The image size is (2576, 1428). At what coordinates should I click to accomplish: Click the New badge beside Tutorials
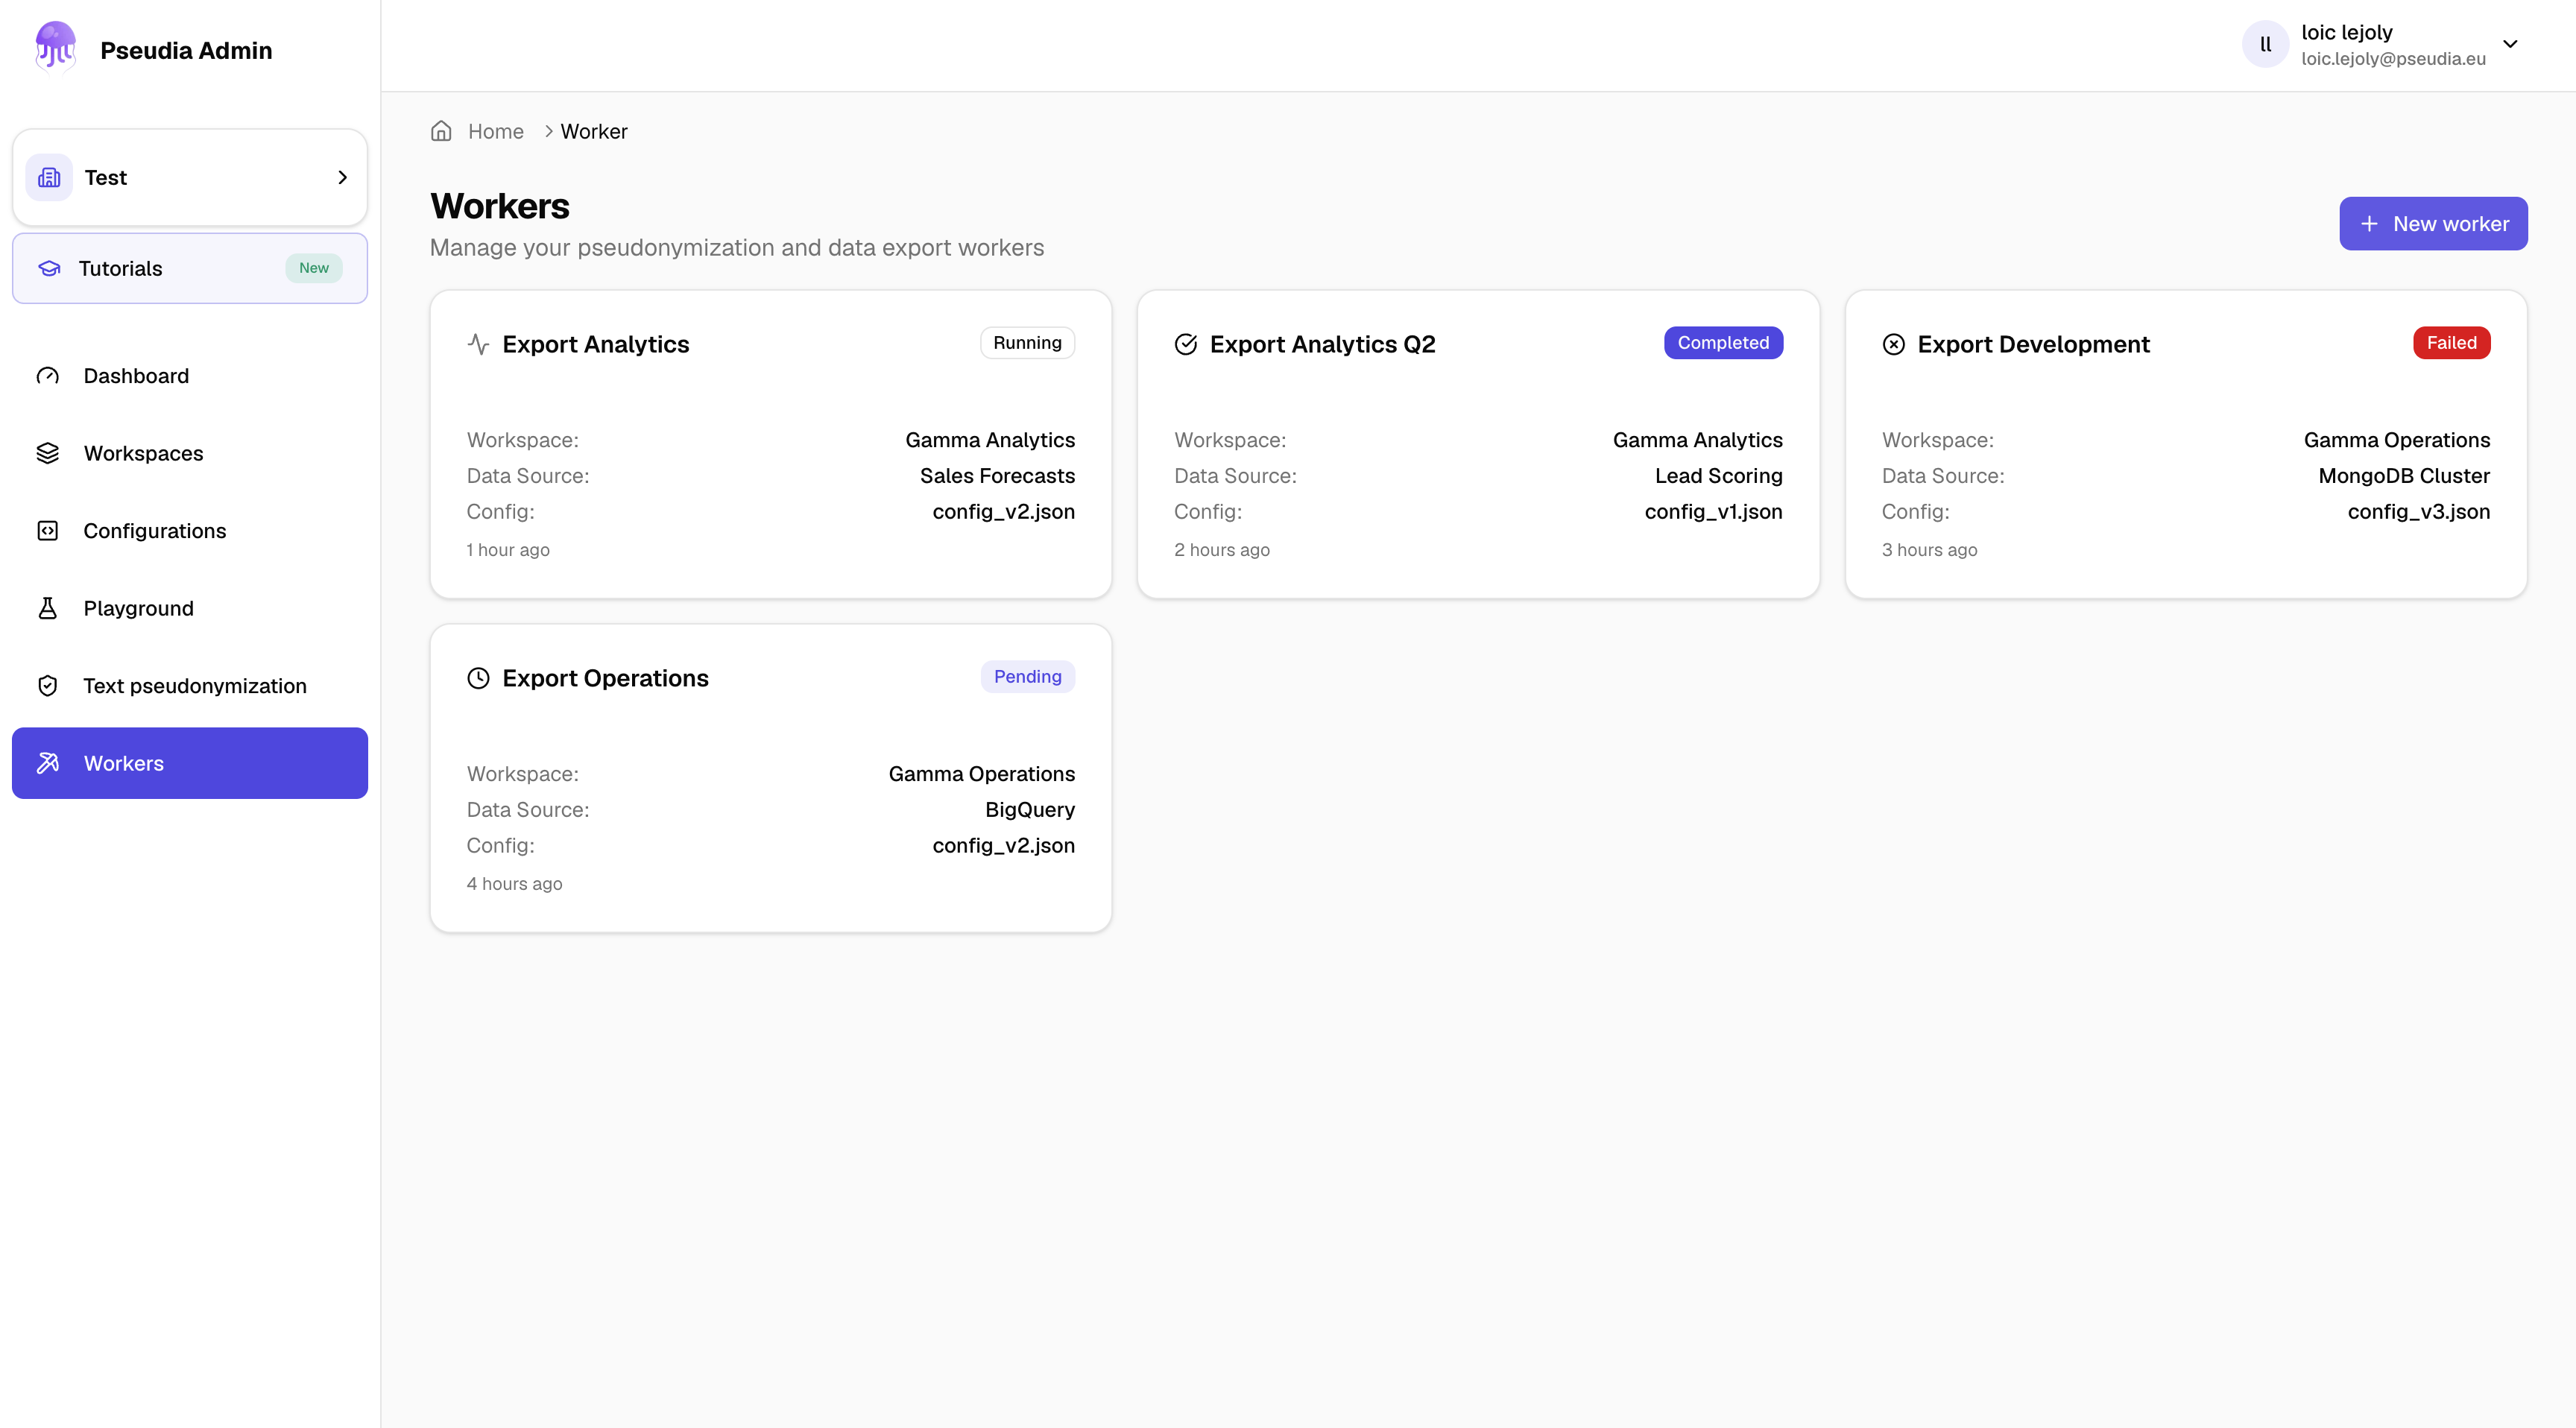pos(314,268)
